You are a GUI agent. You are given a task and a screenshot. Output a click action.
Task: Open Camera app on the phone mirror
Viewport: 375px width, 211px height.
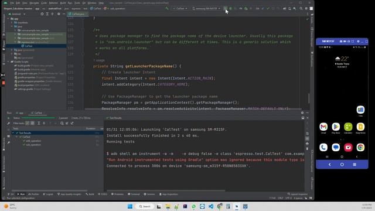click(x=348, y=147)
